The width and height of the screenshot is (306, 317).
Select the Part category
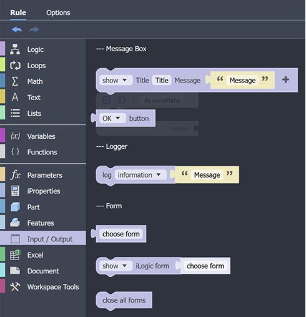click(43, 207)
